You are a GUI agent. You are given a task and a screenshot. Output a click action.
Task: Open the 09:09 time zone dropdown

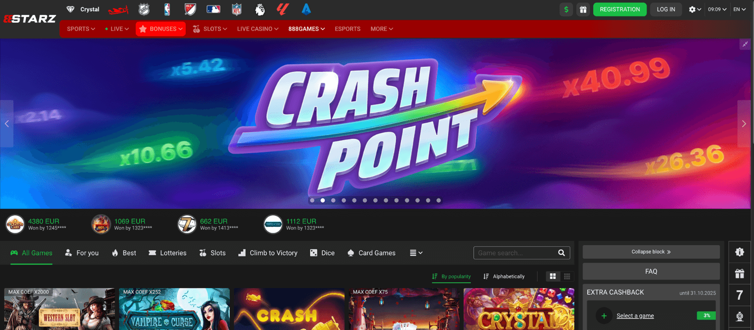coord(717,9)
